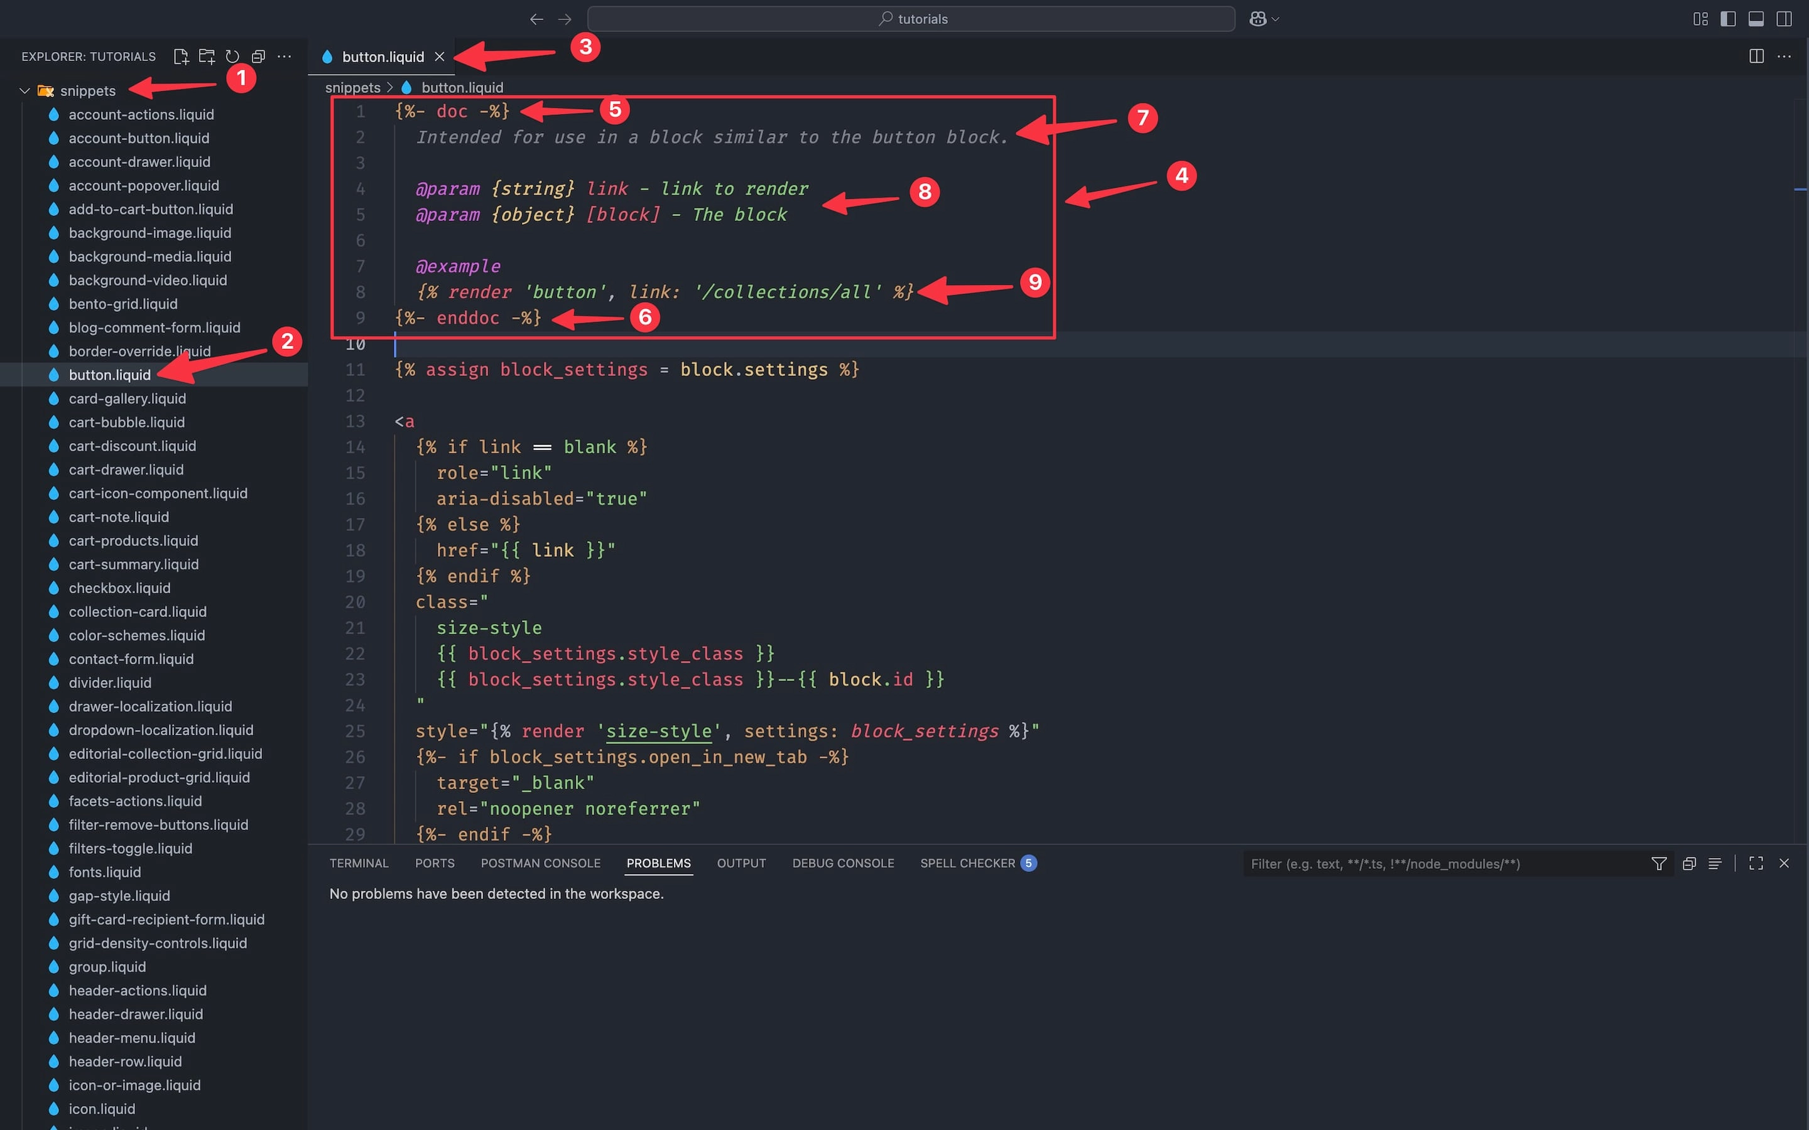Close the button.liquid editor tab
The height and width of the screenshot is (1130, 1809).
tap(440, 56)
